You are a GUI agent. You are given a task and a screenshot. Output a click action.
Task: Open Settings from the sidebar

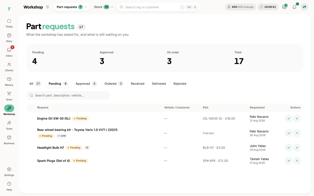[x=9, y=172]
